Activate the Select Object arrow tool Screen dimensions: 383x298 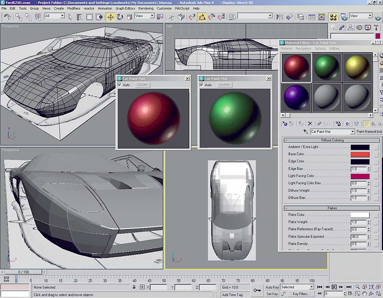click(x=70, y=17)
